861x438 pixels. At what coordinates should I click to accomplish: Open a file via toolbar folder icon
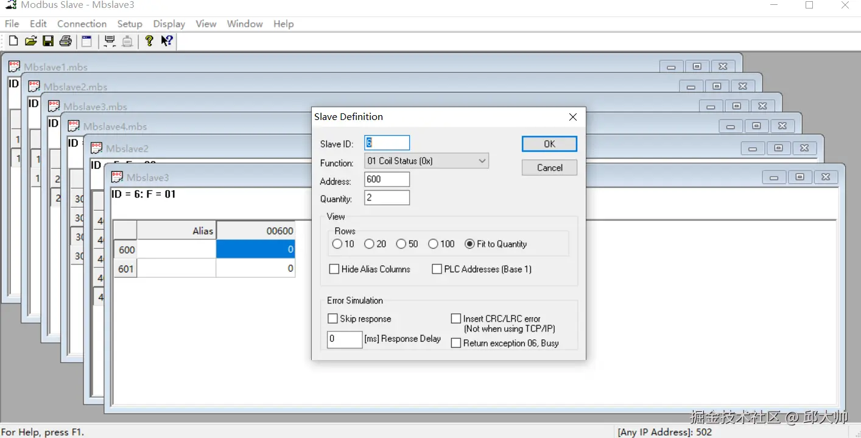pyautogui.click(x=30, y=41)
